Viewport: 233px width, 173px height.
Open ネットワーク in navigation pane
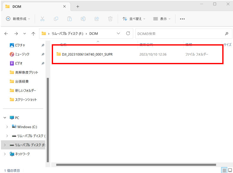(22, 154)
